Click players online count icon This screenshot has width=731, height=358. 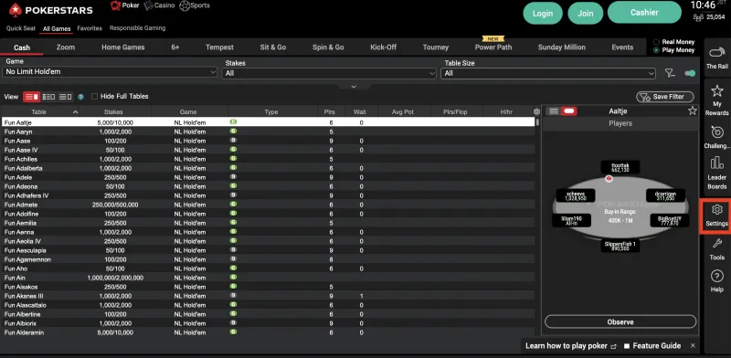(x=698, y=17)
